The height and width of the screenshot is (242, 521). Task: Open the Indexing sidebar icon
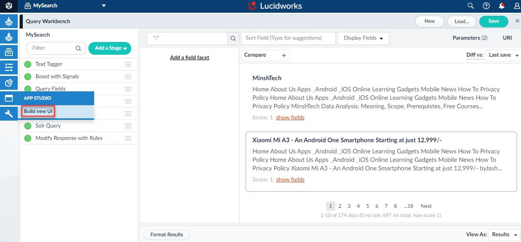click(9, 22)
